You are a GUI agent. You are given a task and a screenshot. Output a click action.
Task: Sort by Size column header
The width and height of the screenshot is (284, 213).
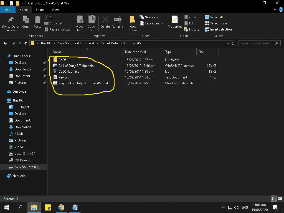tap(201, 52)
